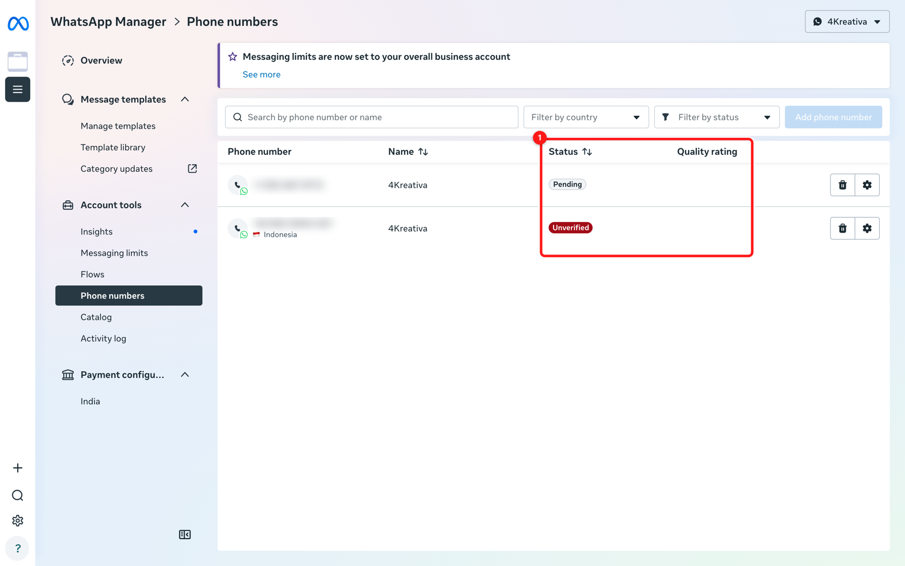The height and width of the screenshot is (566, 905).
Task: Delete the Pending phone number row
Action: coord(843,185)
